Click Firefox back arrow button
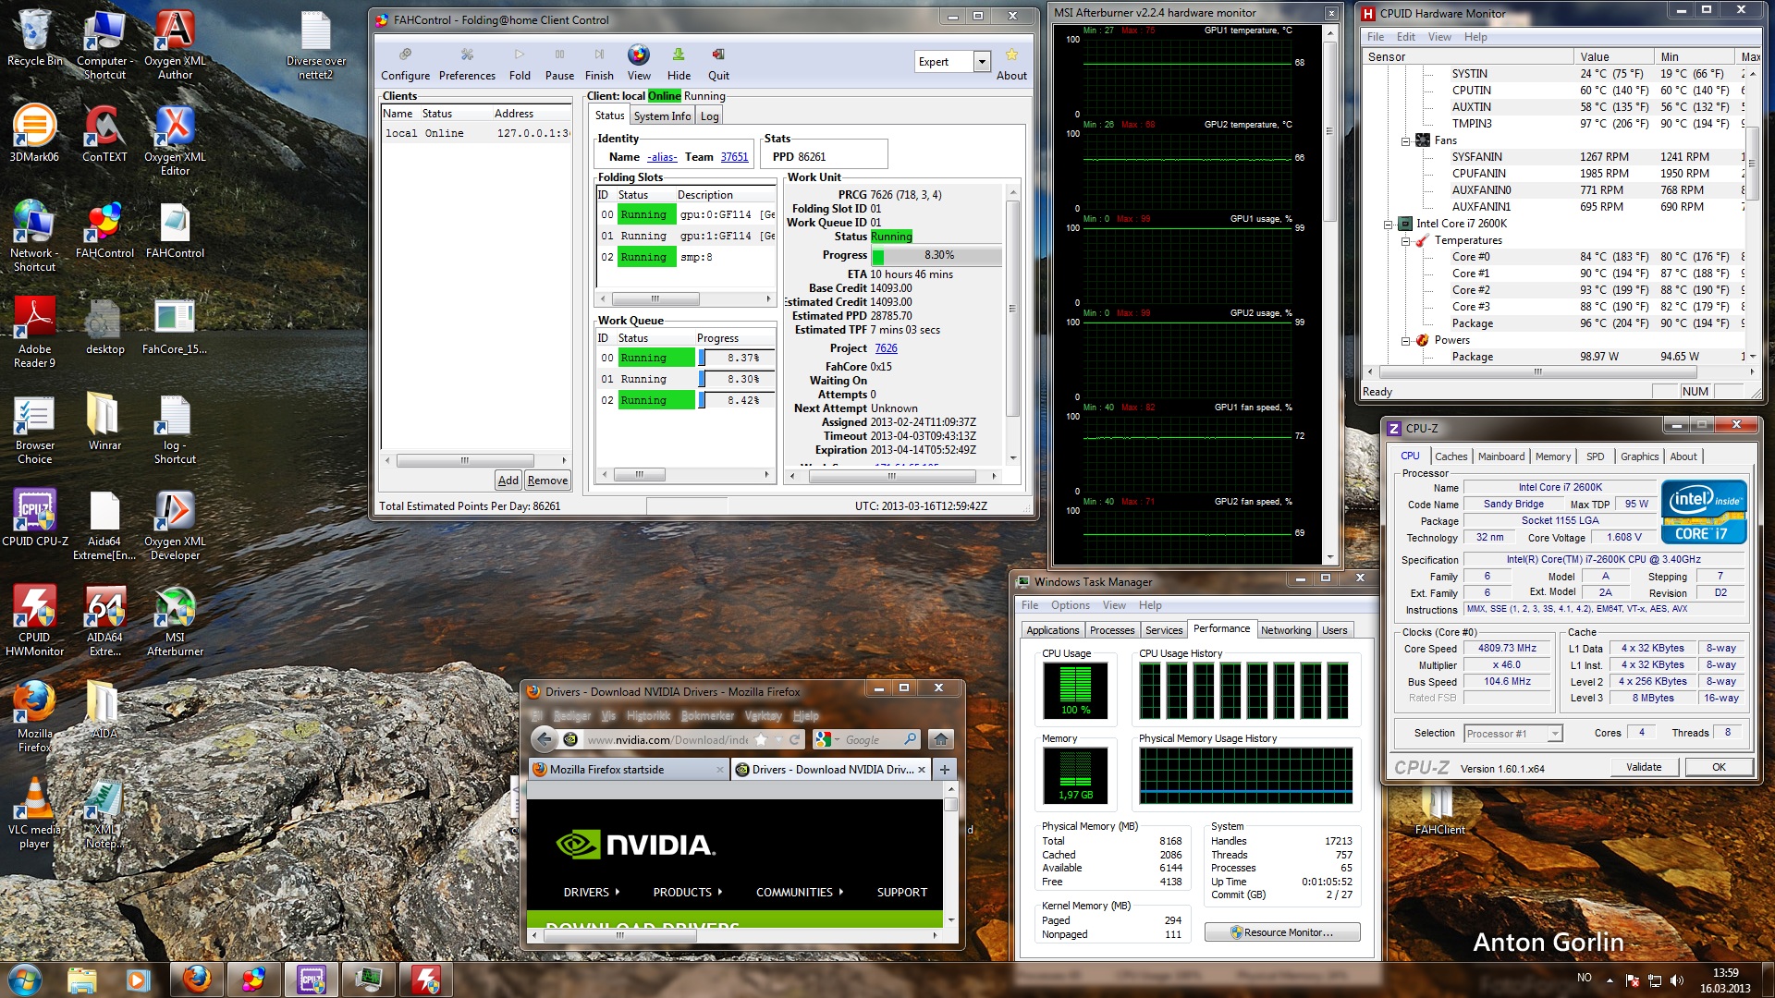Viewport: 1775px width, 998px height. (545, 739)
